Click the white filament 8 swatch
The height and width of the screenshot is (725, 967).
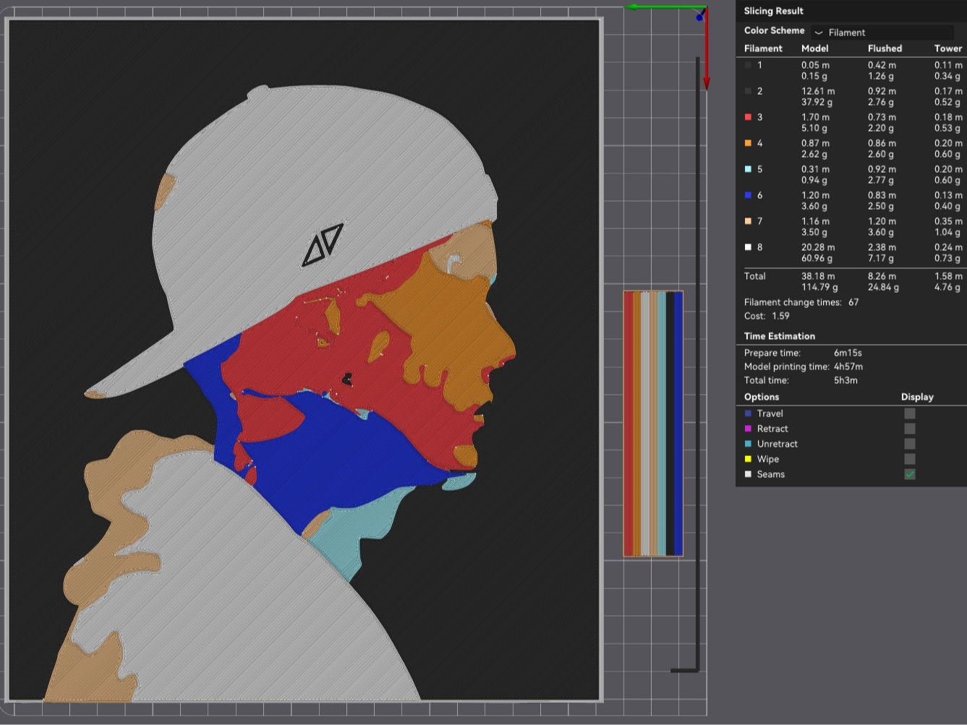(x=748, y=247)
